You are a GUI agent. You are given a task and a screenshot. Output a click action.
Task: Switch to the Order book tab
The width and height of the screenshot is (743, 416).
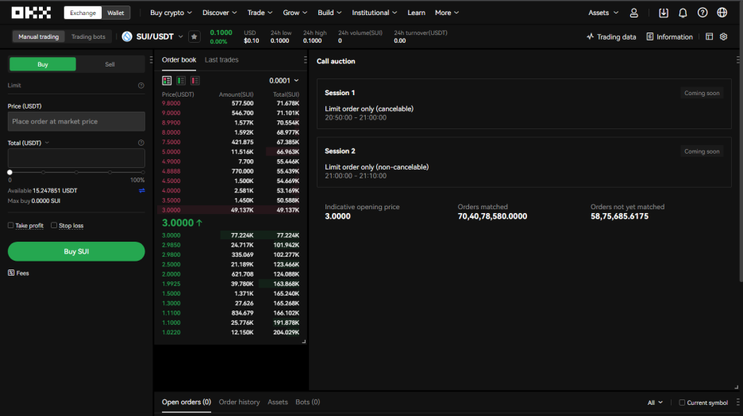(179, 59)
